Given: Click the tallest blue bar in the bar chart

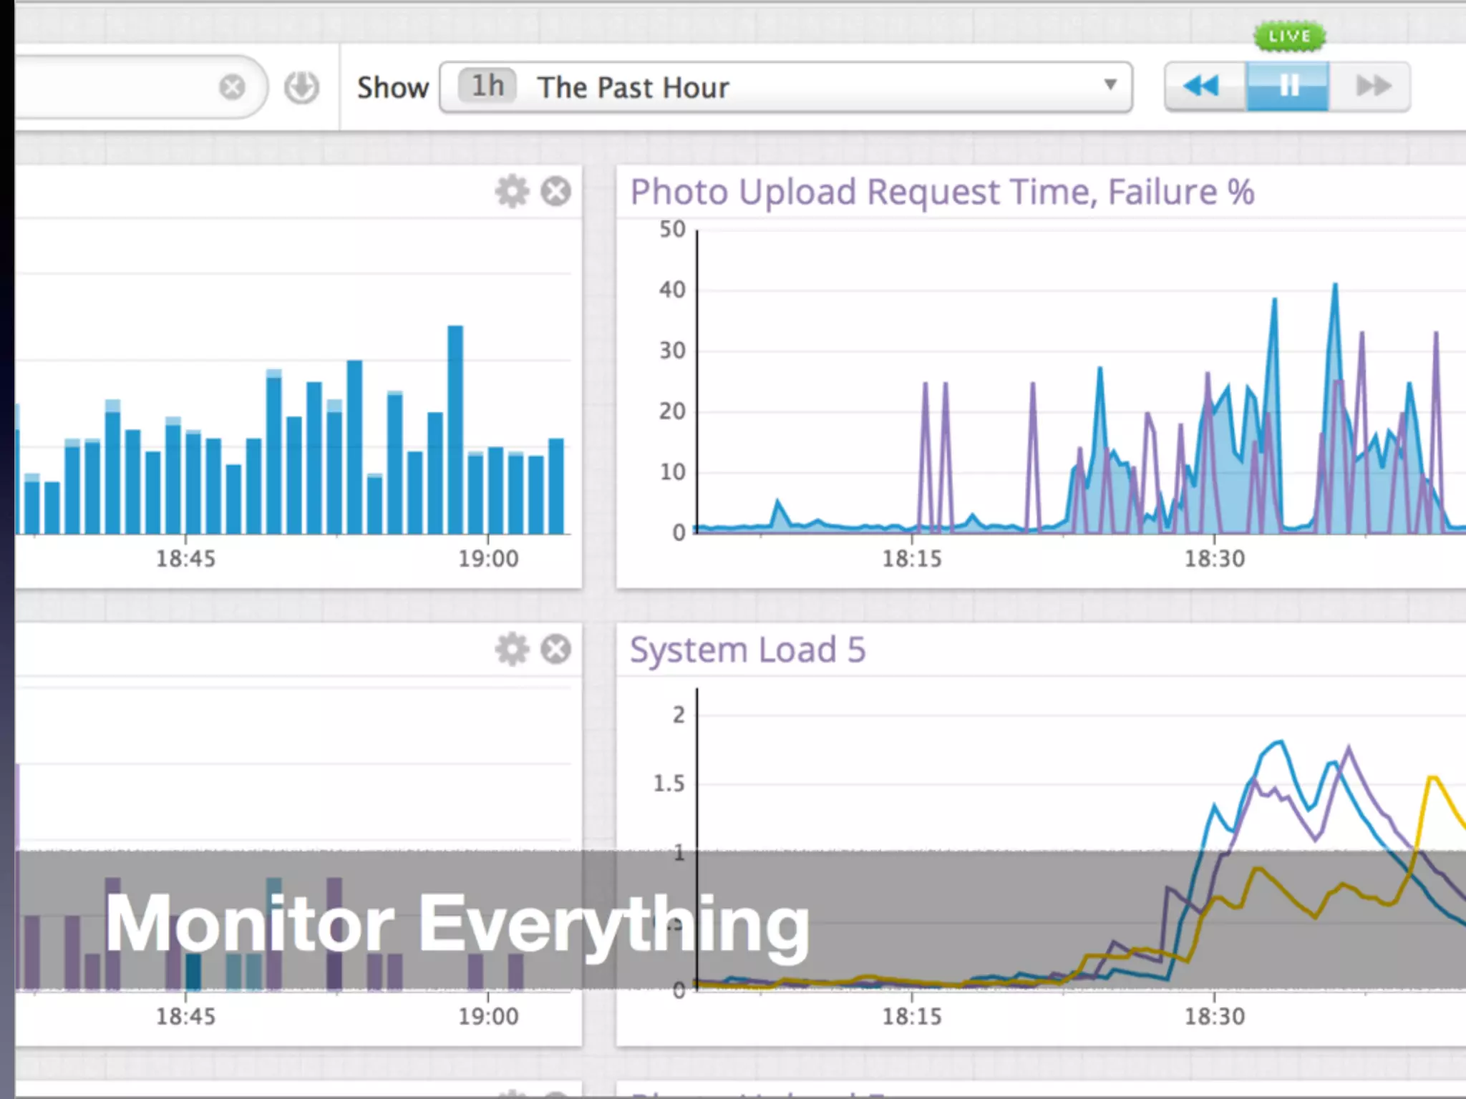Looking at the screenshot, I should pos(455,429).
